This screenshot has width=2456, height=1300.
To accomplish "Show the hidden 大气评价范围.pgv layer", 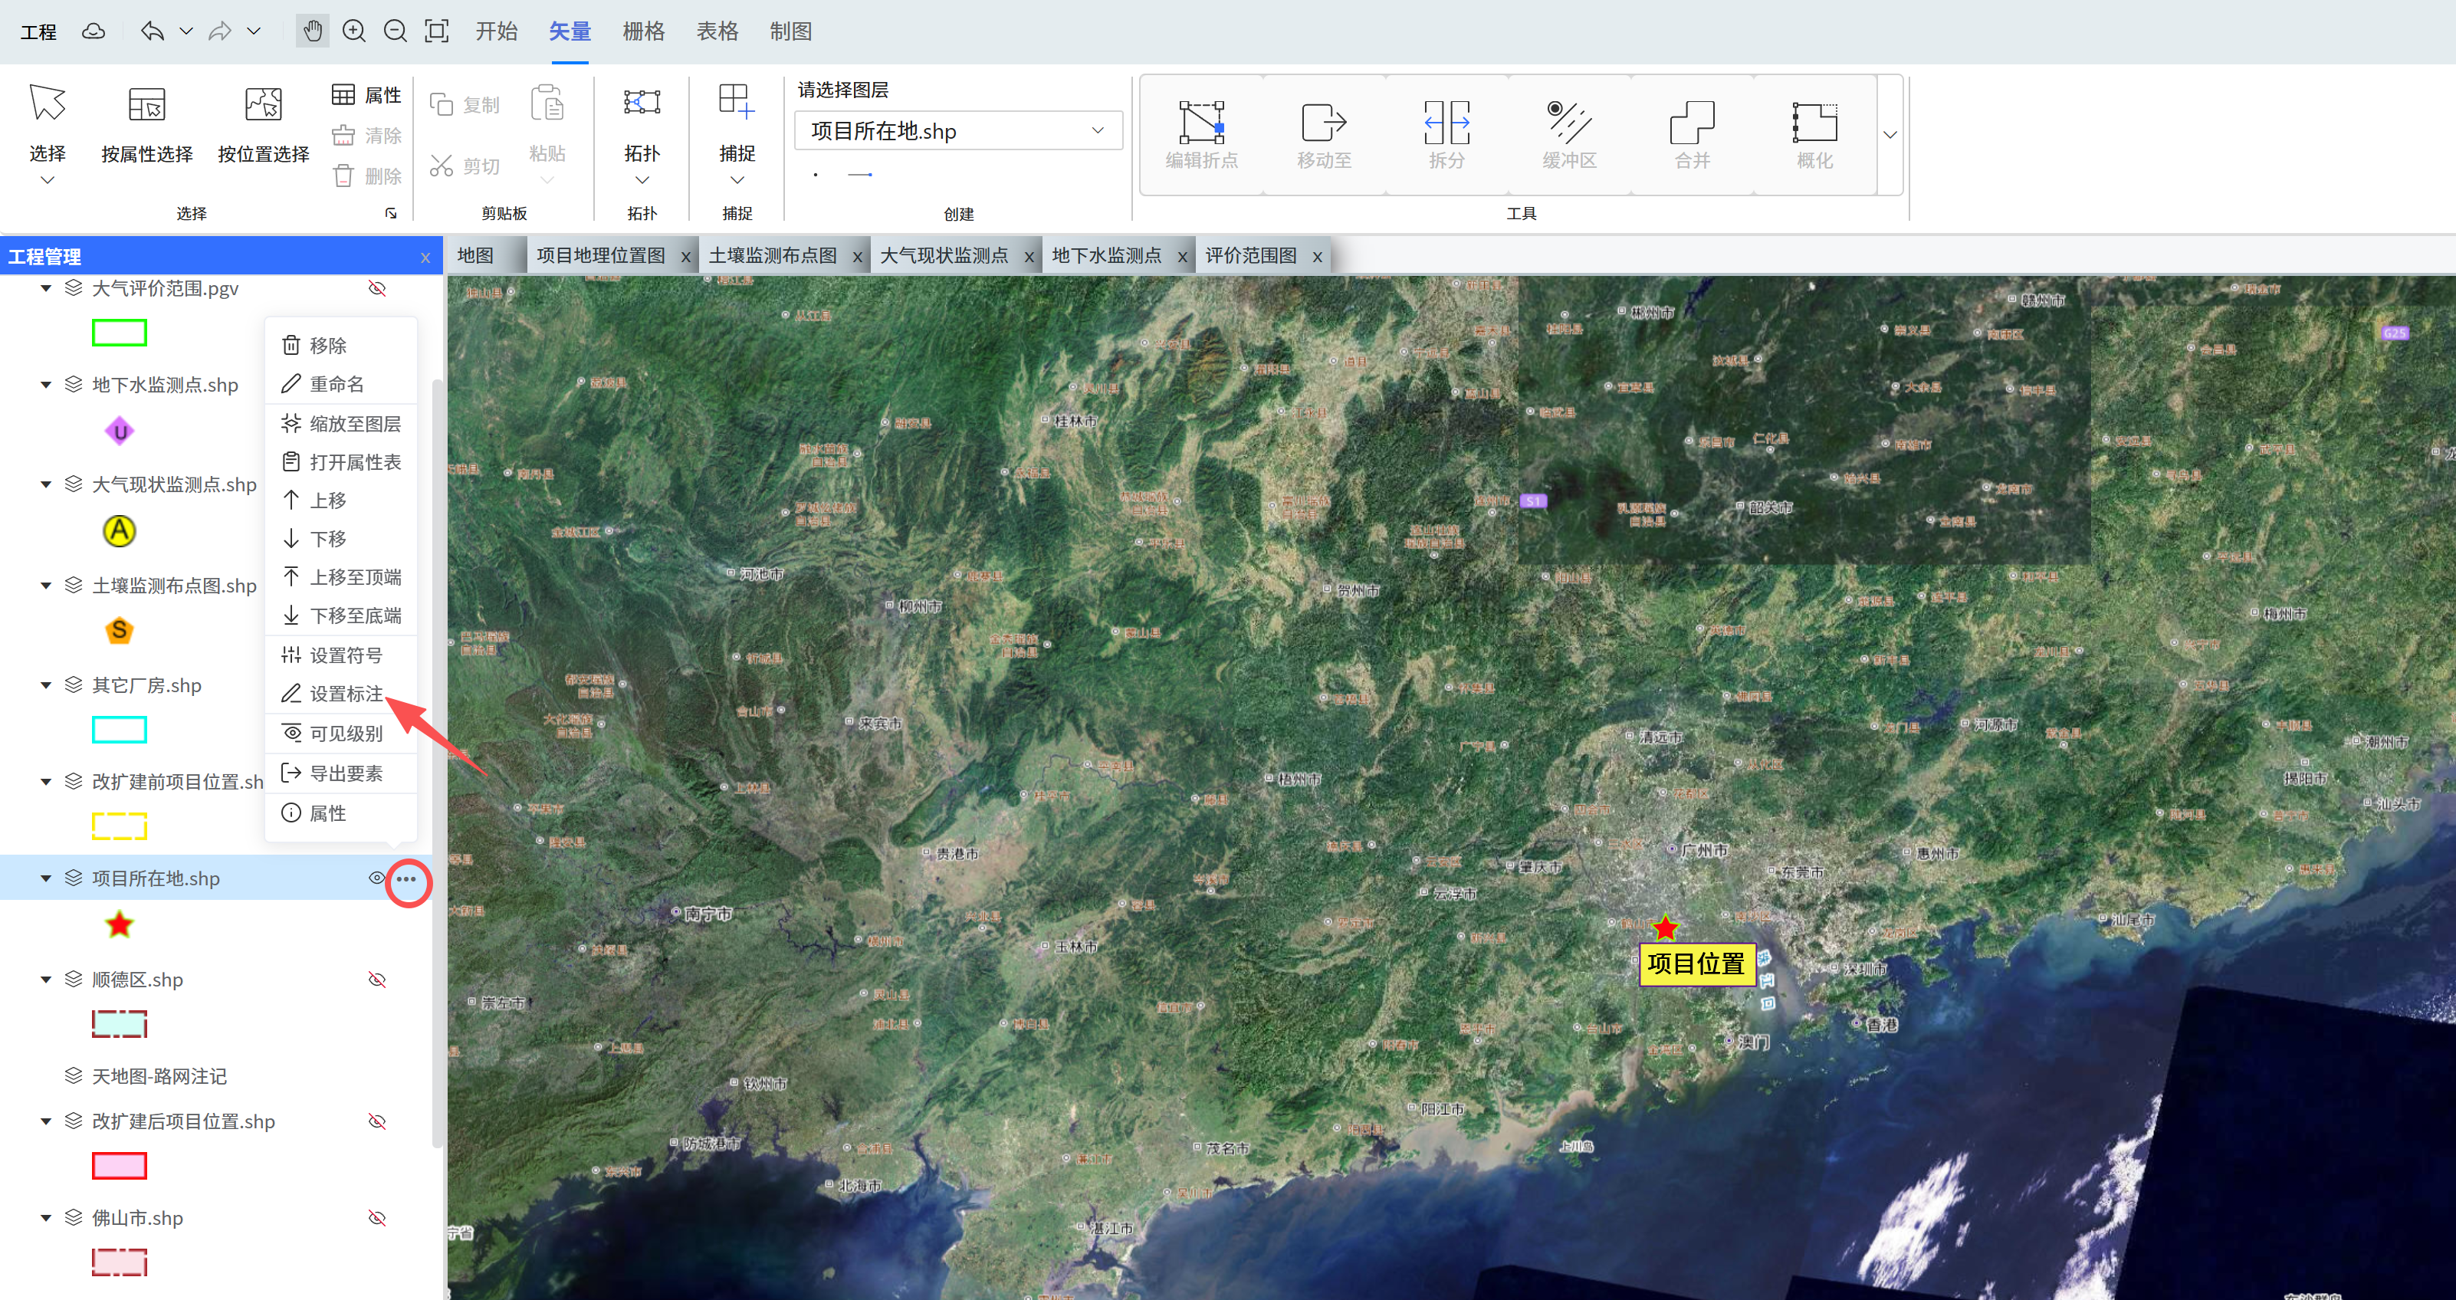I will (378, 288).
